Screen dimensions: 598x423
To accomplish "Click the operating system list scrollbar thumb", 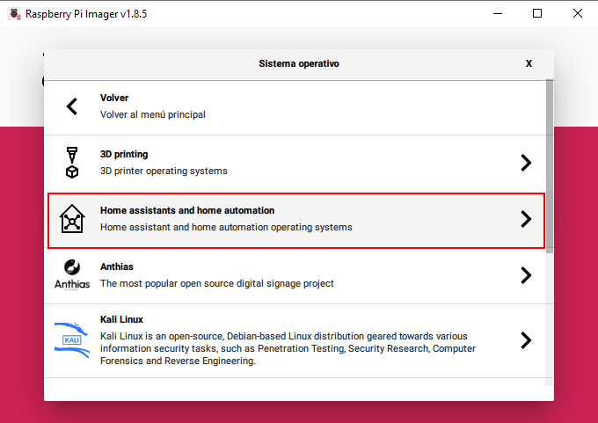I will tap(550, 166).
